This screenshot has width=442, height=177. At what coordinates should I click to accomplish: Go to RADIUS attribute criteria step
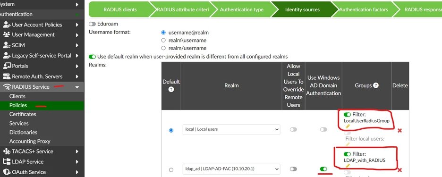coord(183,9)
